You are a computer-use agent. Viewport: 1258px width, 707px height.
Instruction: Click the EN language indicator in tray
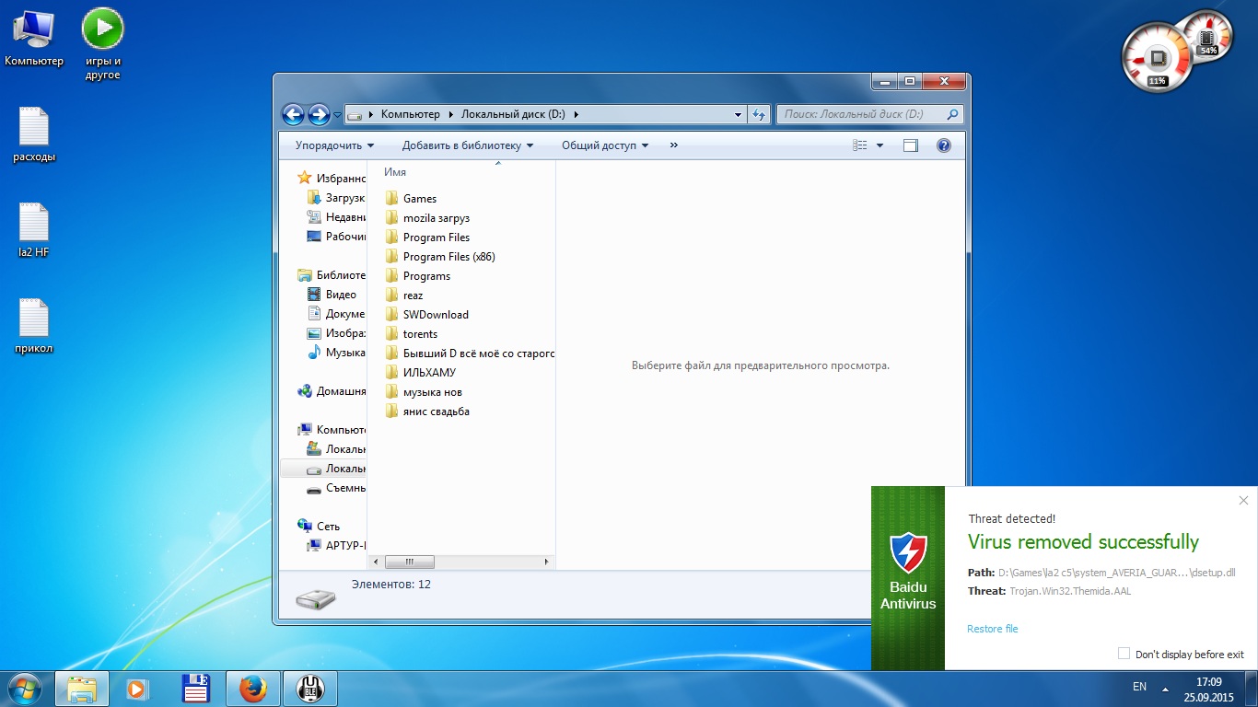tap(1139, 687)
